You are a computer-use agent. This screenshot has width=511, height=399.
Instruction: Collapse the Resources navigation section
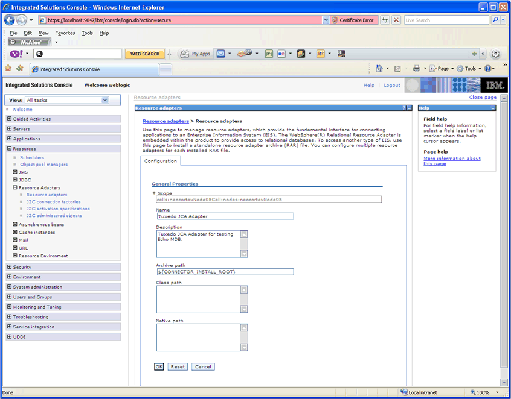point(10,149)
